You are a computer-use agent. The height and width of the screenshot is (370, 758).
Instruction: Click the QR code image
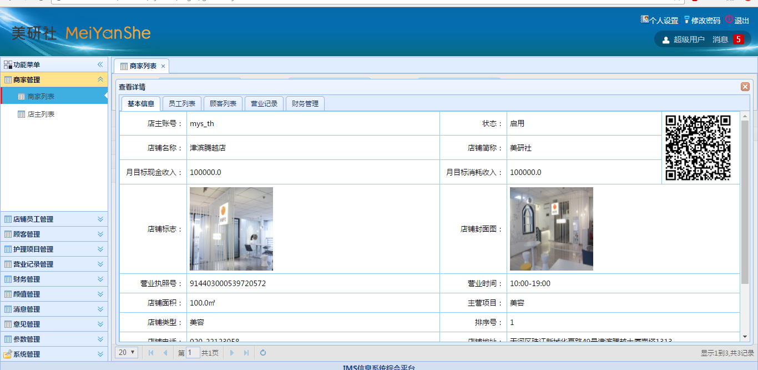(x=698, y=148)
